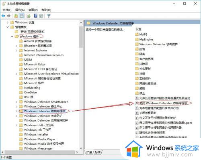Expand the Internet Explorer tree node
The image size is (201, 160).
(16, 51)
